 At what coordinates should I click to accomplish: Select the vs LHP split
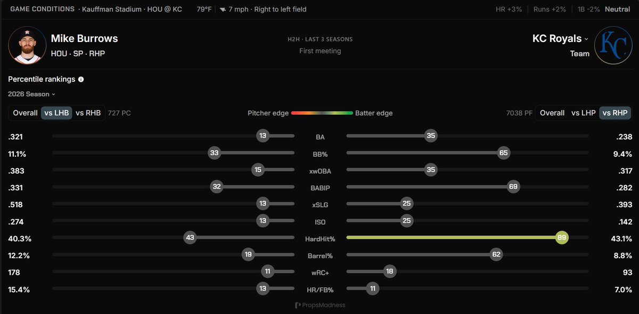[583, 113]
